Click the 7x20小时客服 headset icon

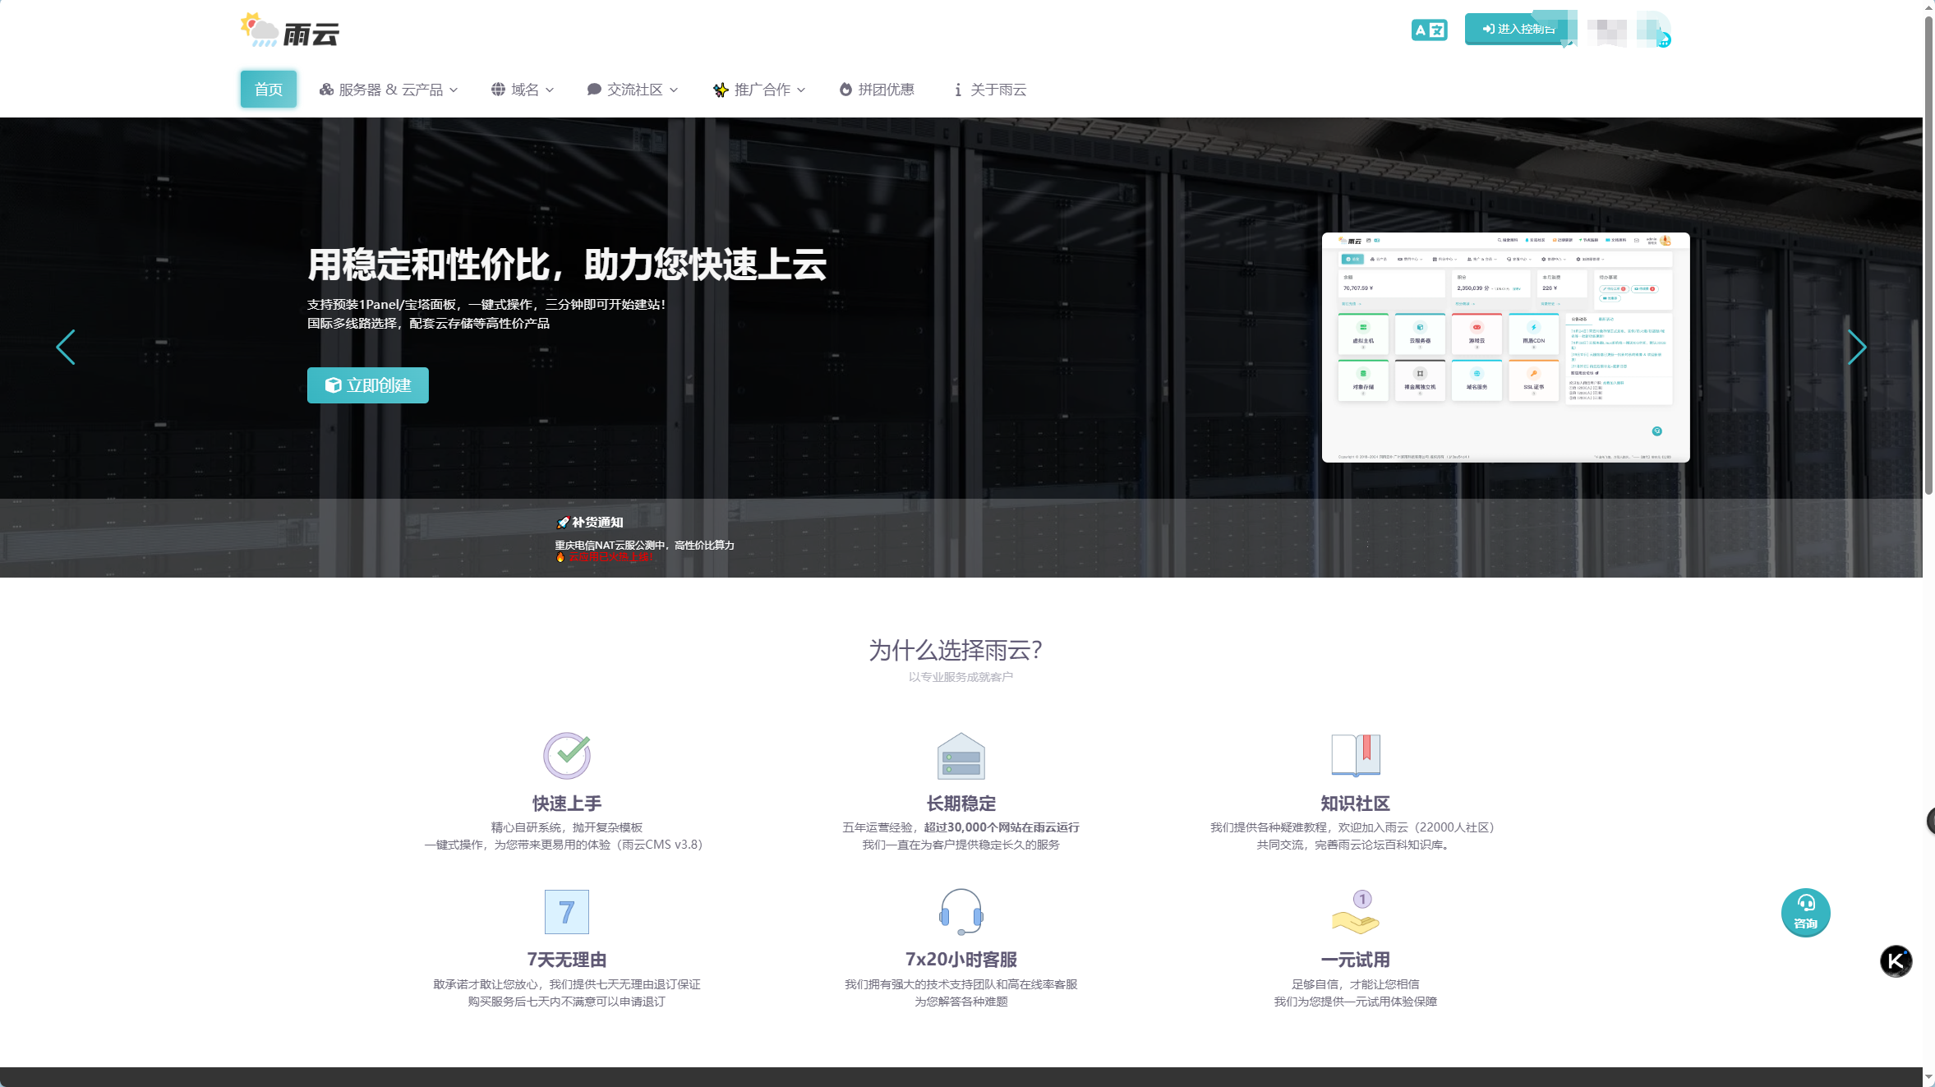point(961,912)
